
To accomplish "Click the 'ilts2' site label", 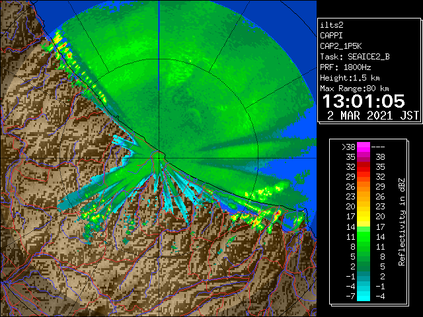I will click(332, 25).
